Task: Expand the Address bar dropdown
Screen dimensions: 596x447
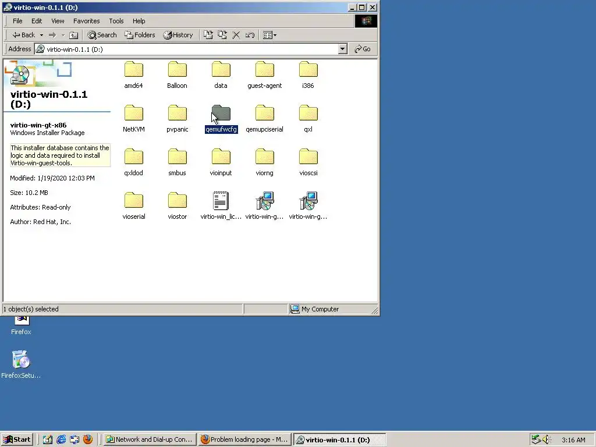Action: (342, 49)
